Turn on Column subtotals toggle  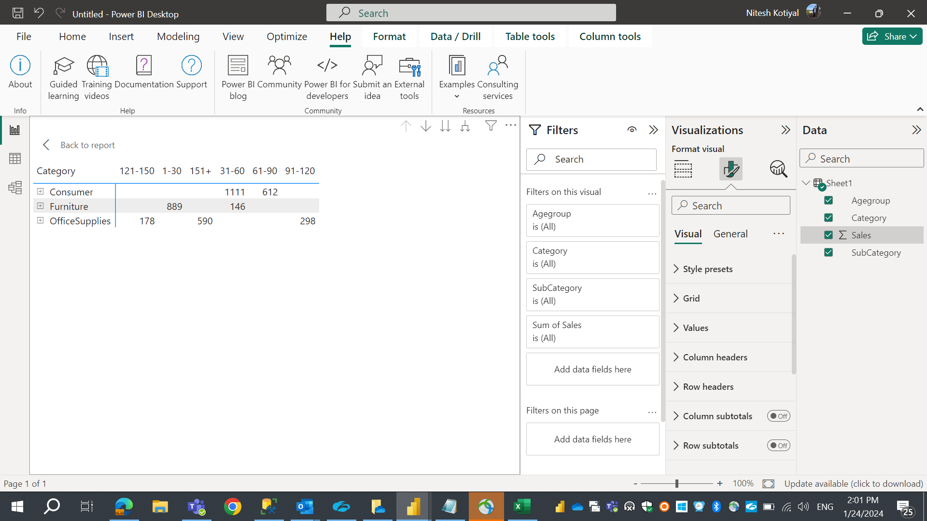(778, 416)
